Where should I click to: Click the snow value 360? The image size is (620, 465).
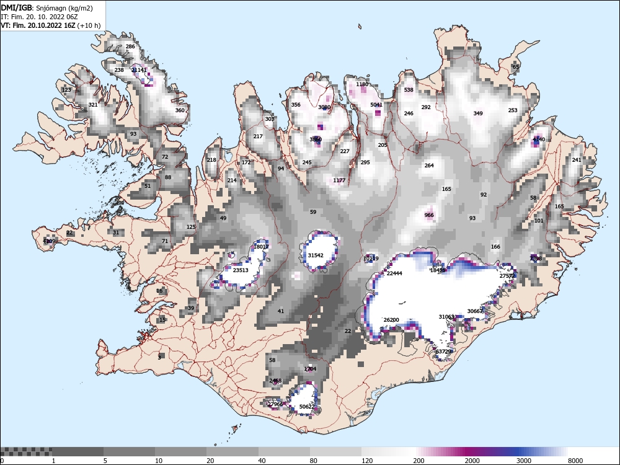point(180,110)
